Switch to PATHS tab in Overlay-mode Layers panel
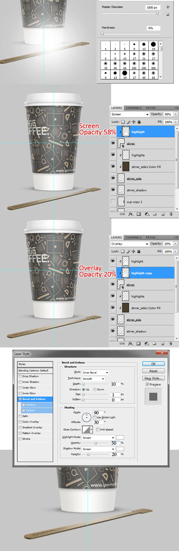 [151, 237]
